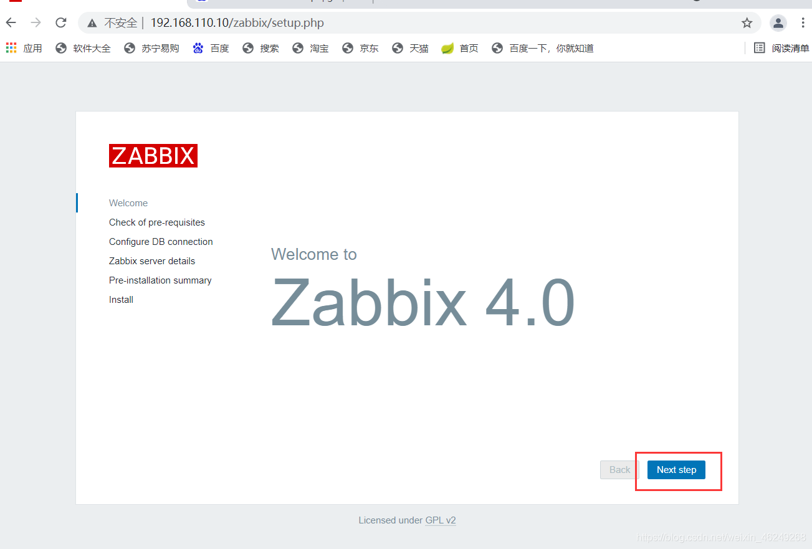
Task: Open the 天猫 bookmark
Action: click(x=410, y=48)
